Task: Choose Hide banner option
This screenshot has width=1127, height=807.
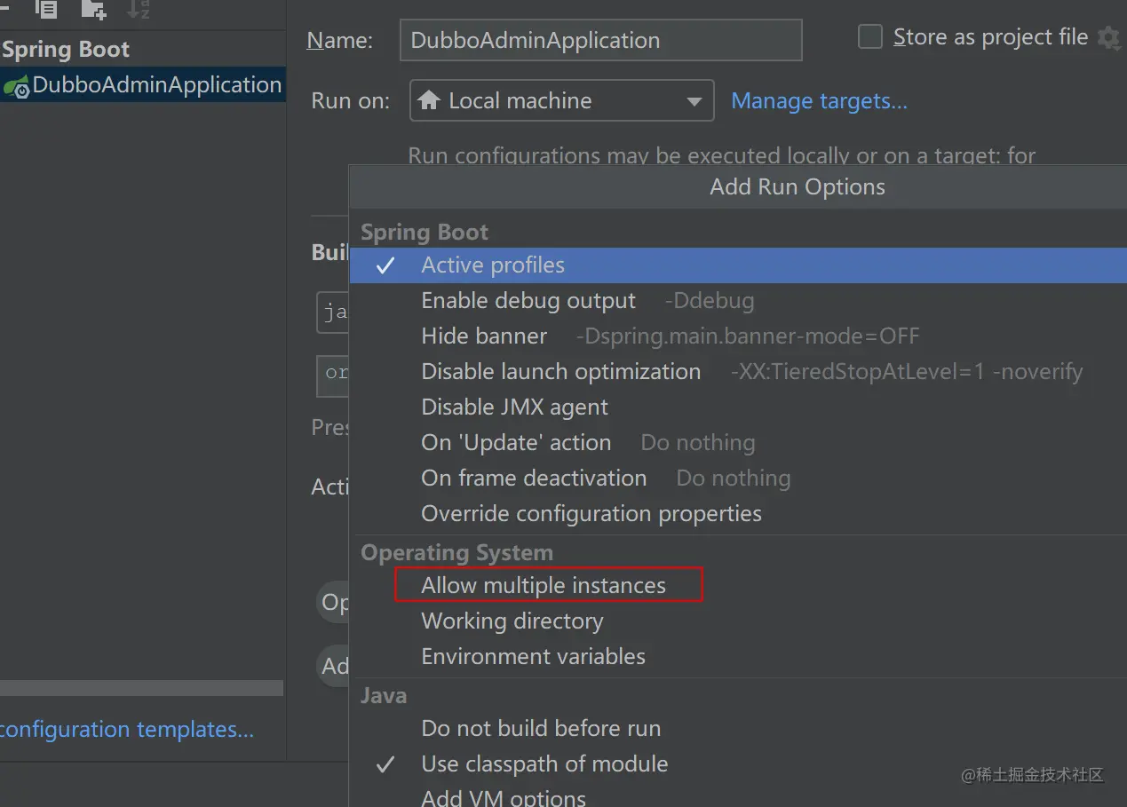Action: [x=738, y=336]
